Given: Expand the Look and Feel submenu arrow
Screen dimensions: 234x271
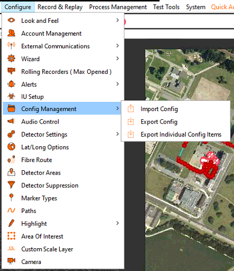Looking at the screenshot, I should click(118, 20).
